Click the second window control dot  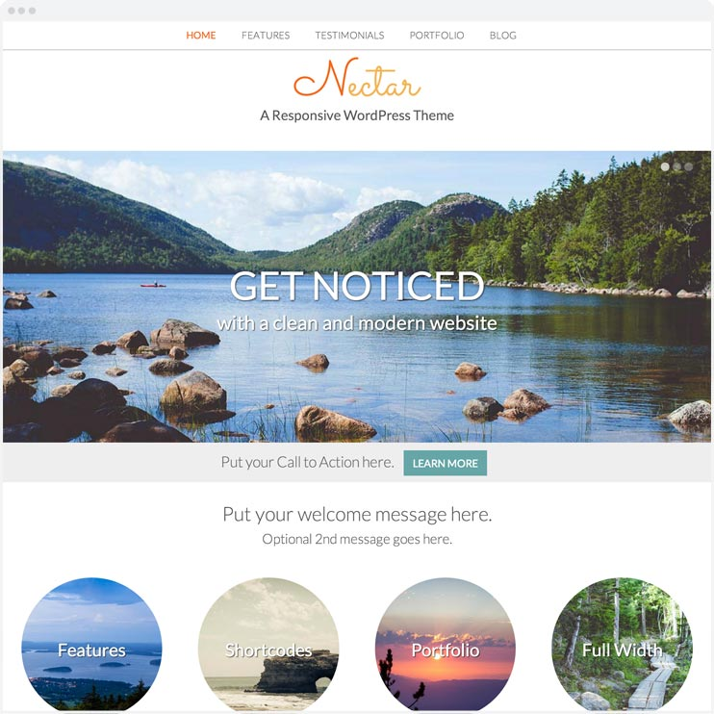pos(21,11)
